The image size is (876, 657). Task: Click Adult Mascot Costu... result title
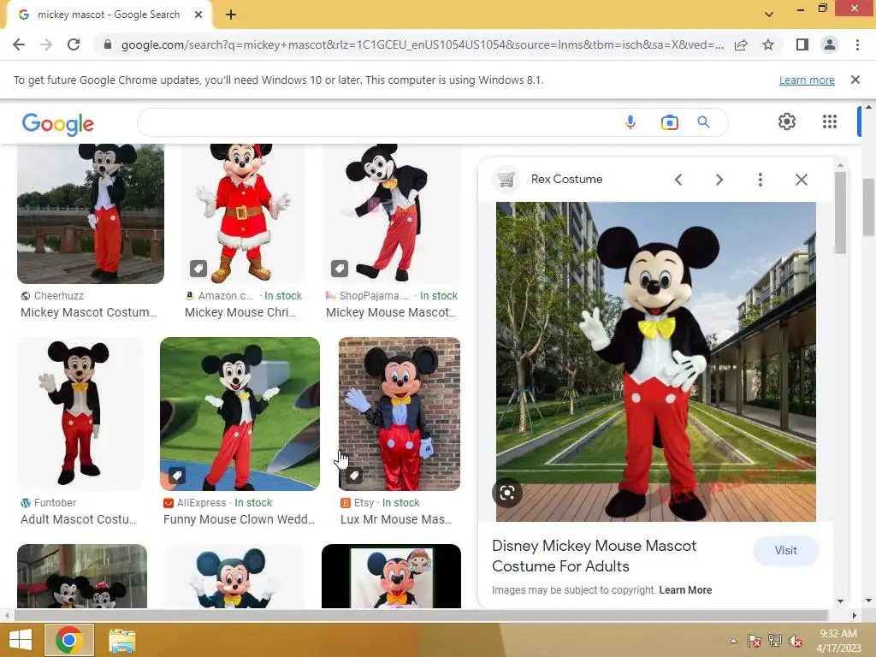pyautogui.click(x=78, y=519)
